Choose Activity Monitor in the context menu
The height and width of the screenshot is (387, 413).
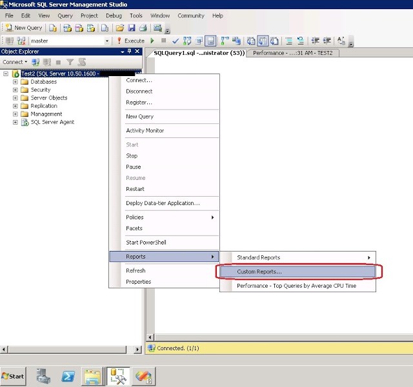[145, 130]
